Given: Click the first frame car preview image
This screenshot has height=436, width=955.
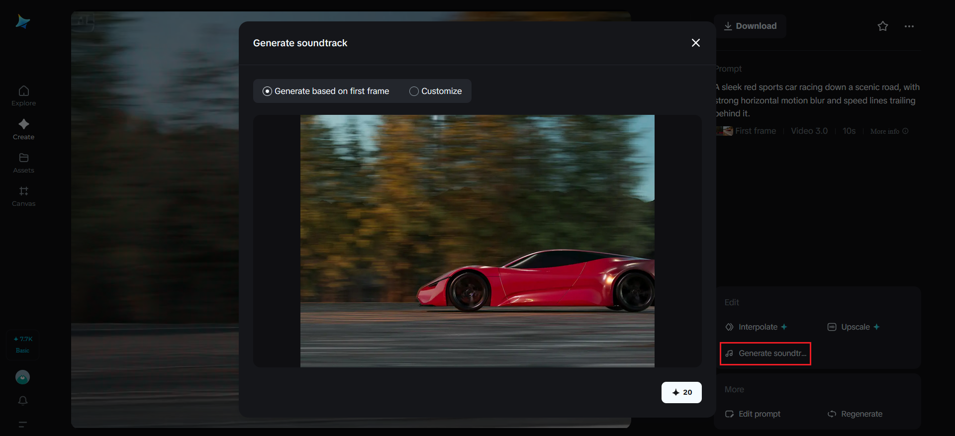Looking at the screenshot, I should (477, 241).
